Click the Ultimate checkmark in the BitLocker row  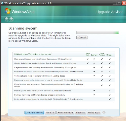click(110, 99)
